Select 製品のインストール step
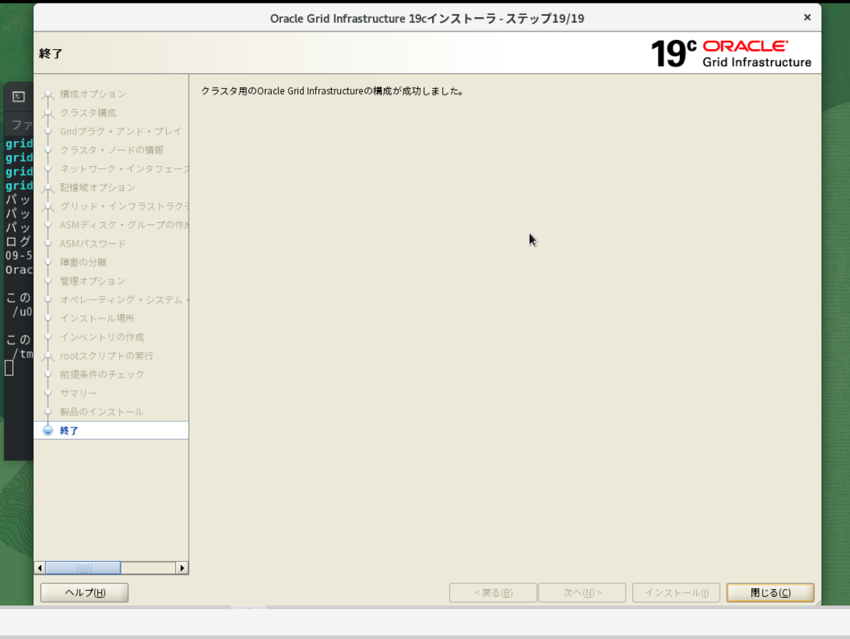Viewport: 850px width, 639px height. 101,412
